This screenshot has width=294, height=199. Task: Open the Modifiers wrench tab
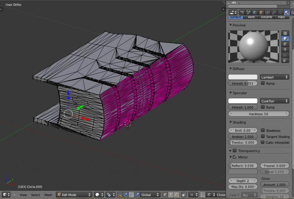coord(274,12)
